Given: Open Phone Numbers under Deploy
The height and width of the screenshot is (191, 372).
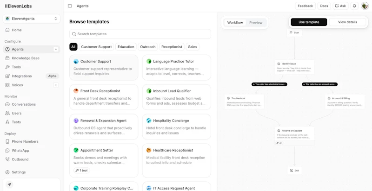Looking at the screenshot, I should click(x=31, y=141).
